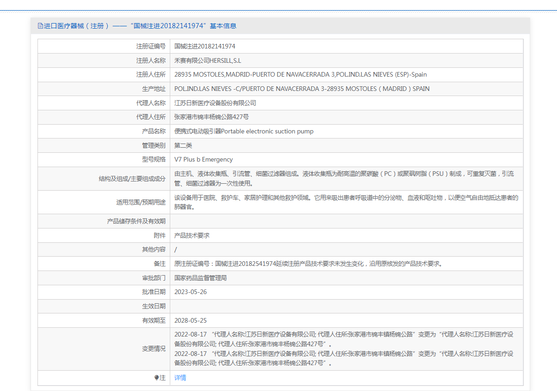Select registration number 国械注进20182141974 value
Screen dimensions: 557x391
pos(205,46)
